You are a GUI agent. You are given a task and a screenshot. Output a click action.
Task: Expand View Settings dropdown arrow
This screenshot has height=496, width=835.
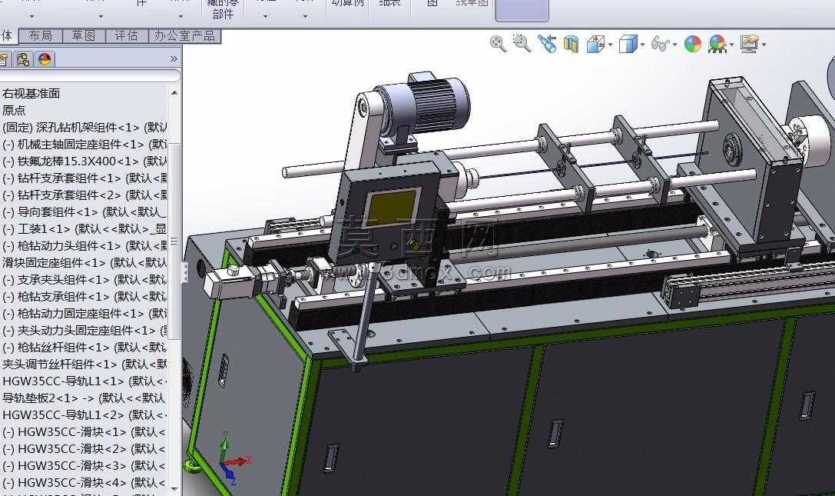point(764,45)
